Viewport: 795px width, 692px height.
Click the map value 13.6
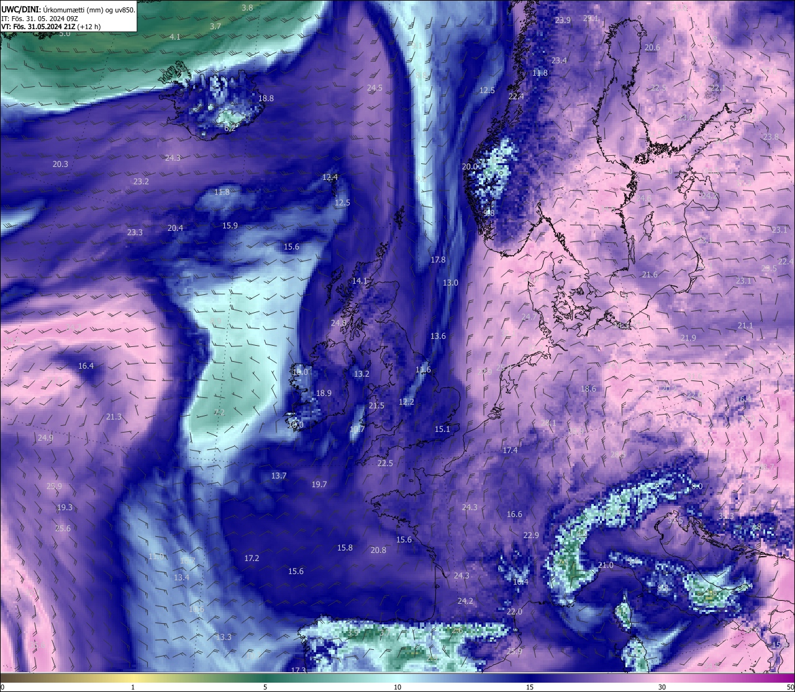[x=438, y=336]
